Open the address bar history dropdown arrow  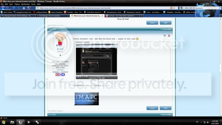click(x=177, y=8)
